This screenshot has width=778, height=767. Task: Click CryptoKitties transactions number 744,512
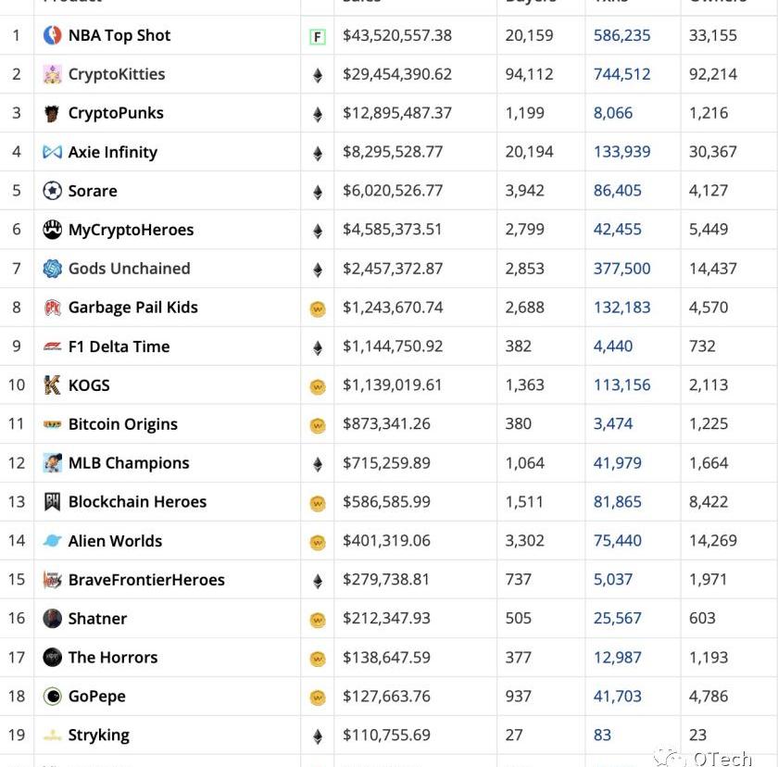[x=621, y=74]
